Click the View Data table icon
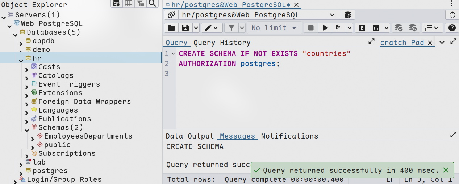Image resolution: width=459 pixels, height=184 pixels. [x=128, y=4]
